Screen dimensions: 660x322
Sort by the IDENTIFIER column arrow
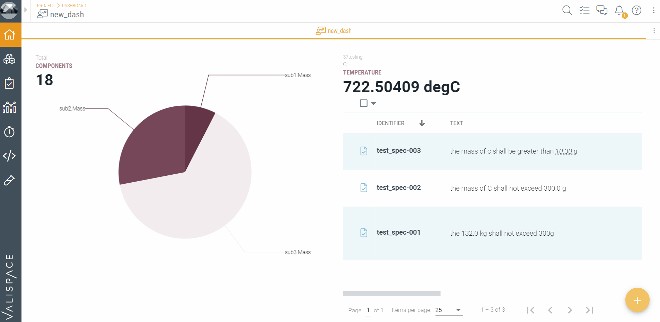click(422, 123)
